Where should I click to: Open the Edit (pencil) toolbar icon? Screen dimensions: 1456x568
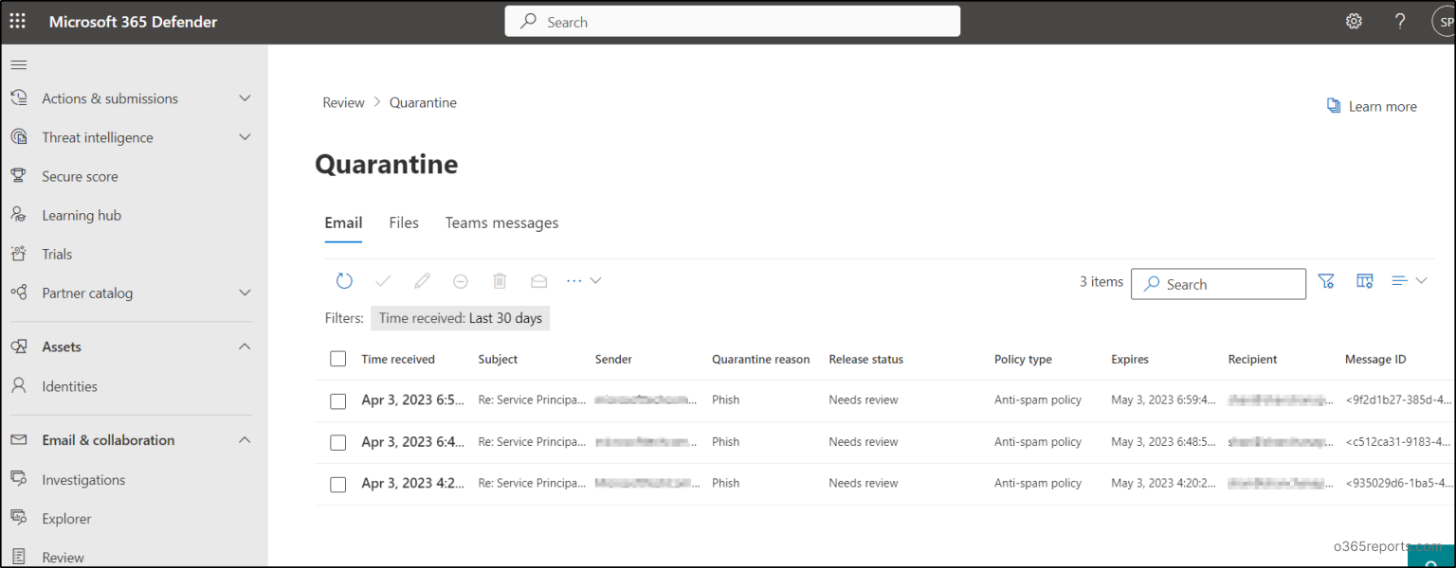[x=422, y=280]
